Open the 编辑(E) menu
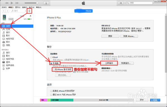Viewport: 167px width, 107px height. 11,7
